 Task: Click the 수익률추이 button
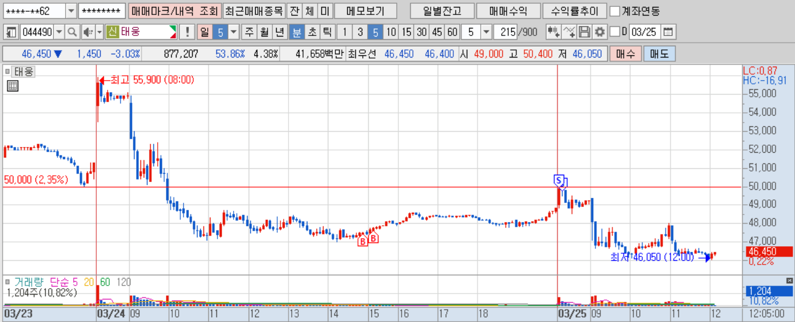click(575, 11)
